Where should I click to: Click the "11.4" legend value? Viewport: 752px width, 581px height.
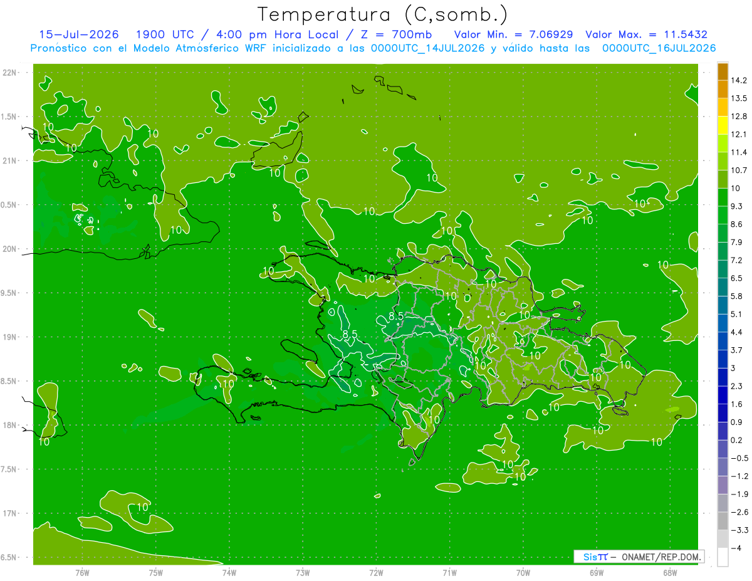pyautogui.click(x=739, y=152)
